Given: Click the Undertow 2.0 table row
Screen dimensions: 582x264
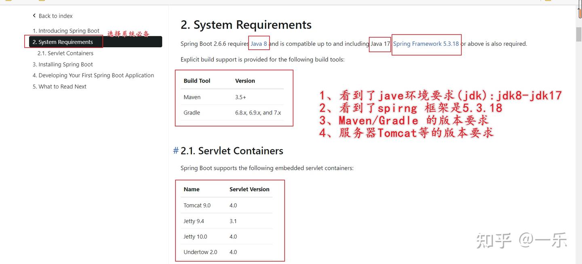Looking at the screenshot, I should click(226, 252).
